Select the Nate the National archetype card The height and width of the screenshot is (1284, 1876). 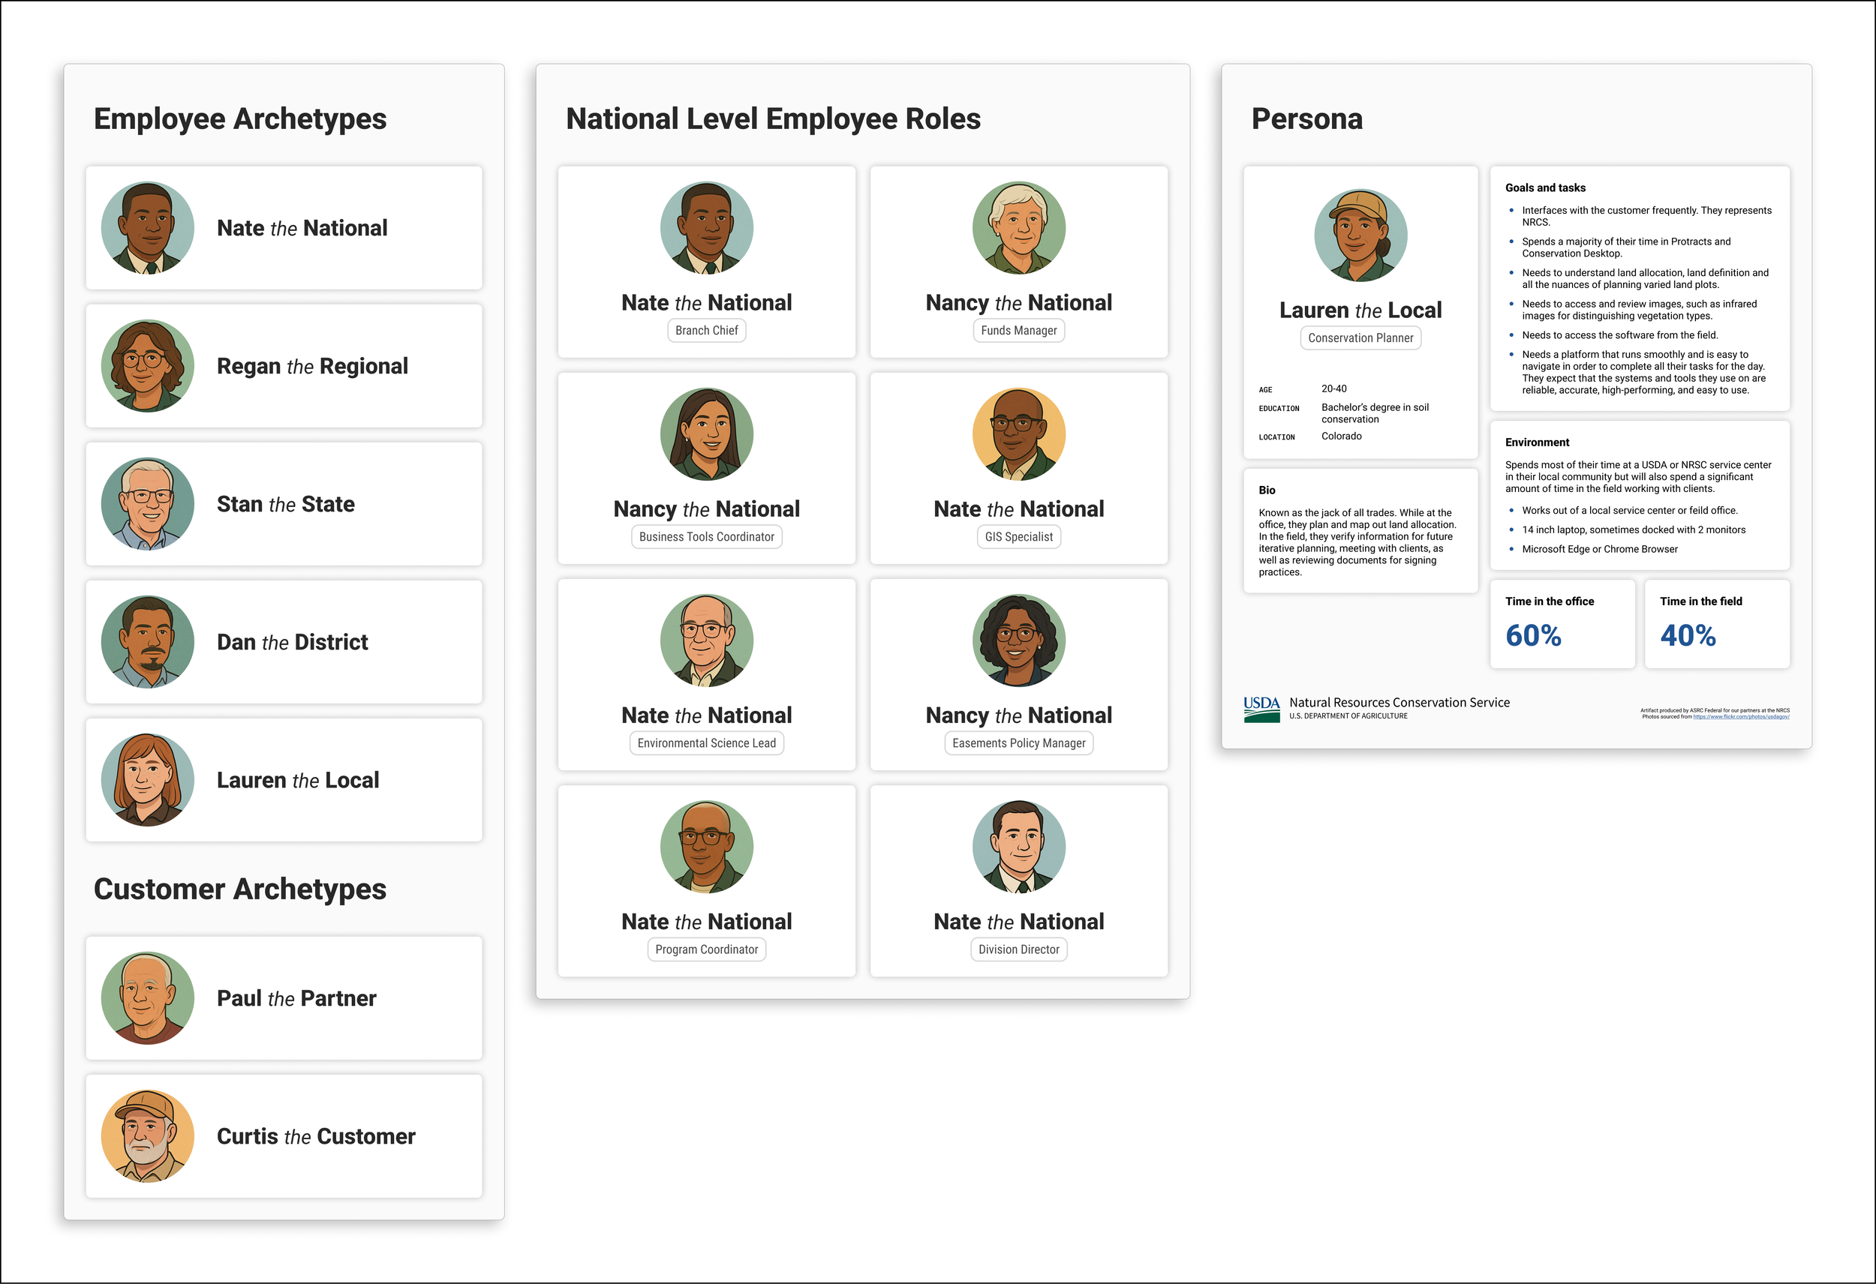point(284,229)
